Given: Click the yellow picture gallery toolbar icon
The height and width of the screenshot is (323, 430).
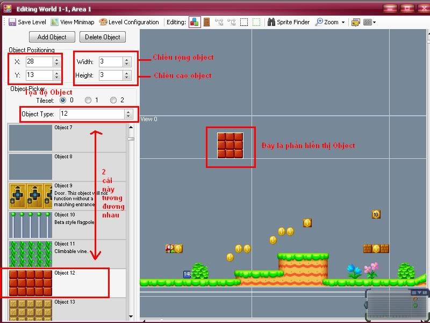Looking at the screenshot, I should tap(355, 22).
